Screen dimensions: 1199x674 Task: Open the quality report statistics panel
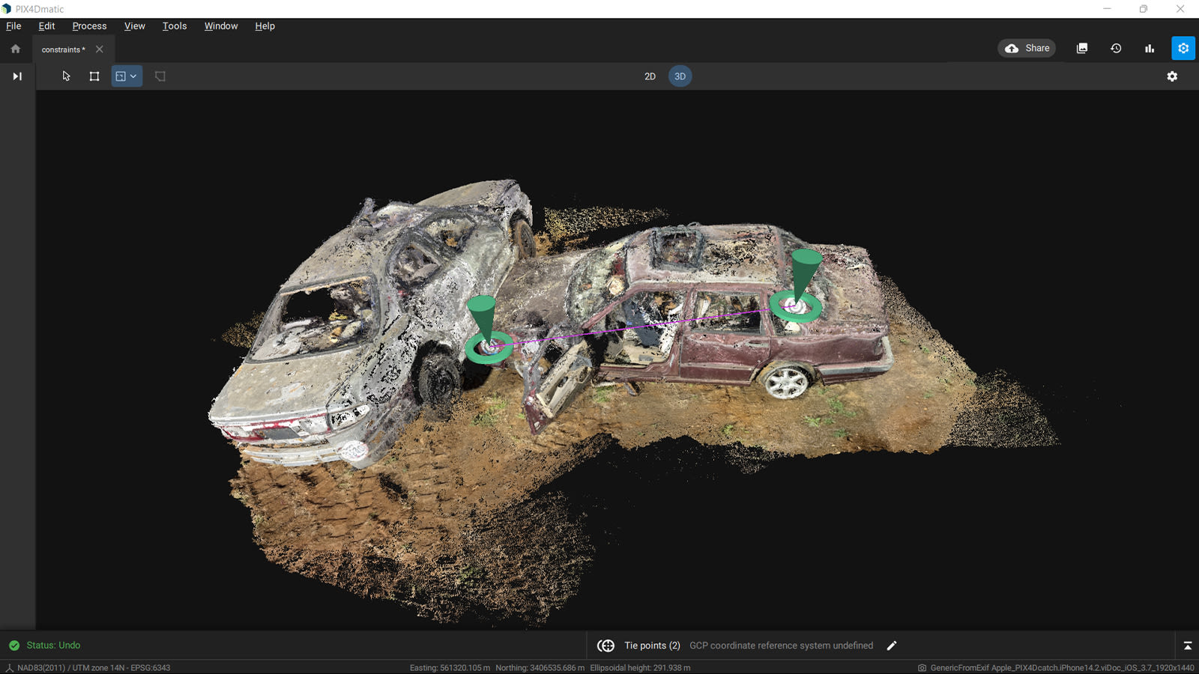[1150, 48]
